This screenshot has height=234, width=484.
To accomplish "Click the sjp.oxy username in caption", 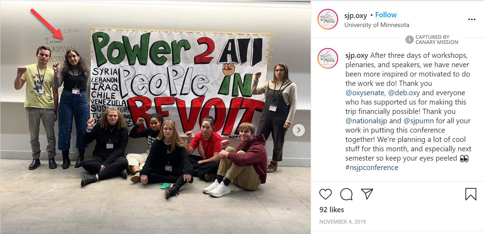I will click(x=357, y=55).
